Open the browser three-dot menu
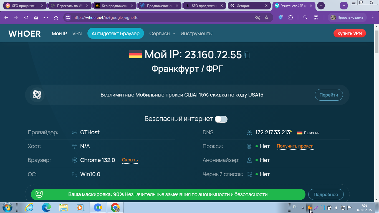The image size is (379, 213). tap(373, 17)
